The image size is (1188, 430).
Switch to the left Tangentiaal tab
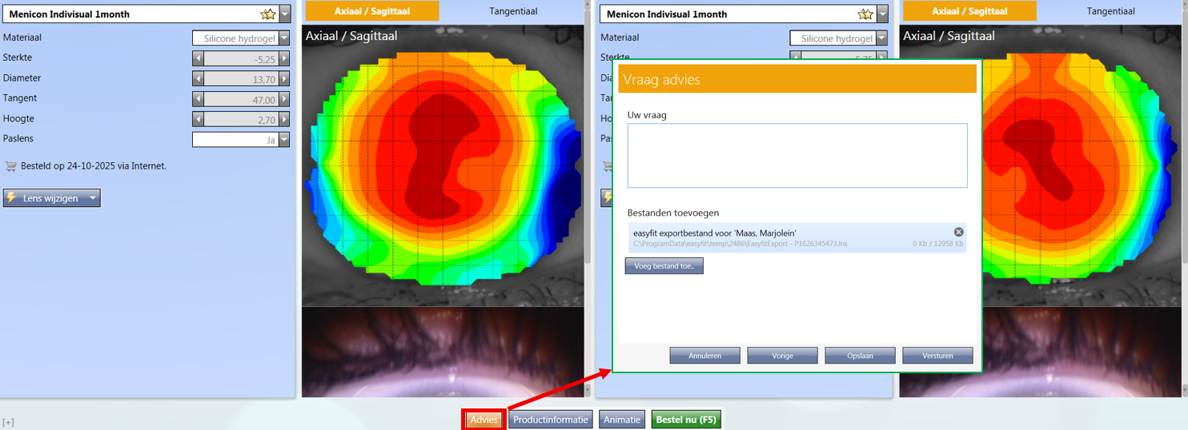click(x=513, y=11)
